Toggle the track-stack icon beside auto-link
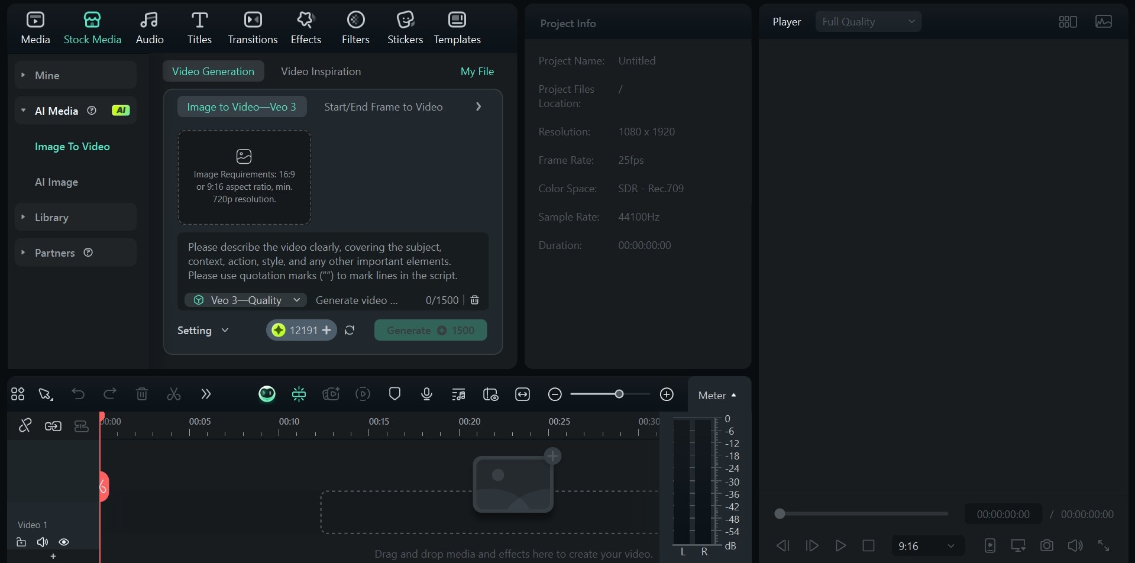 click(82, 426)
